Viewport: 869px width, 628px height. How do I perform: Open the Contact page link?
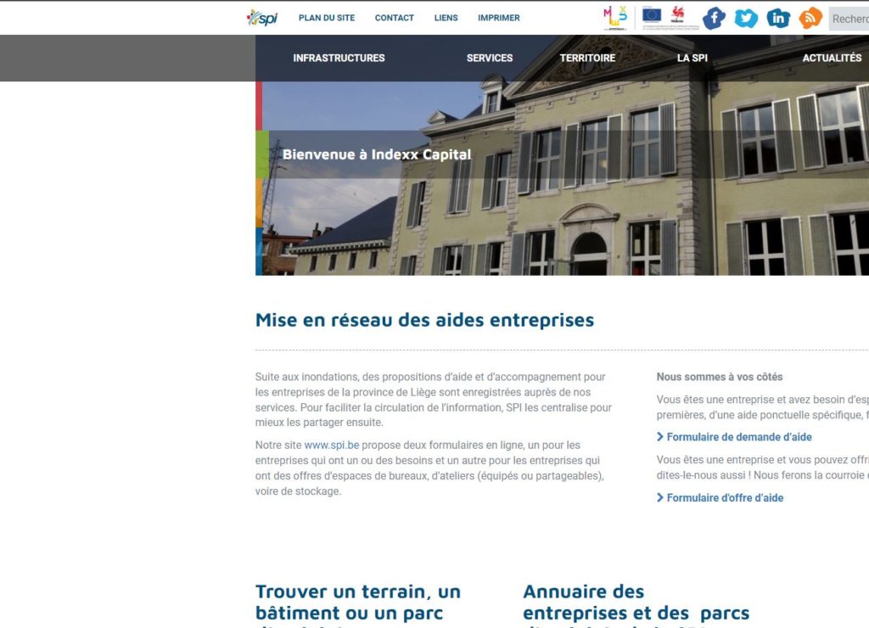pos(395,18)
